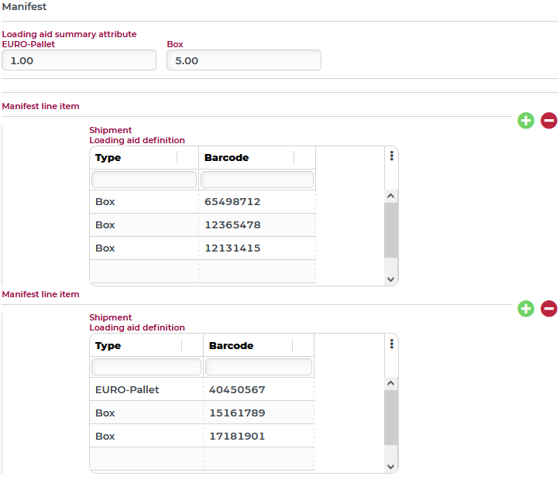This screenshot has width=560, height=483.
Task: Click the EURO-Pallet type cell in second table
Action: point(146,390)
